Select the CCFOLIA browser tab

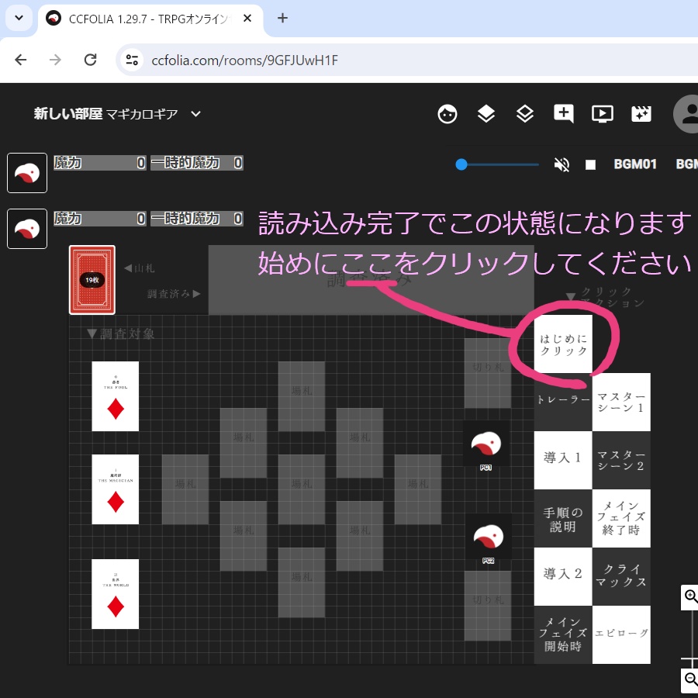click(140, 18)
